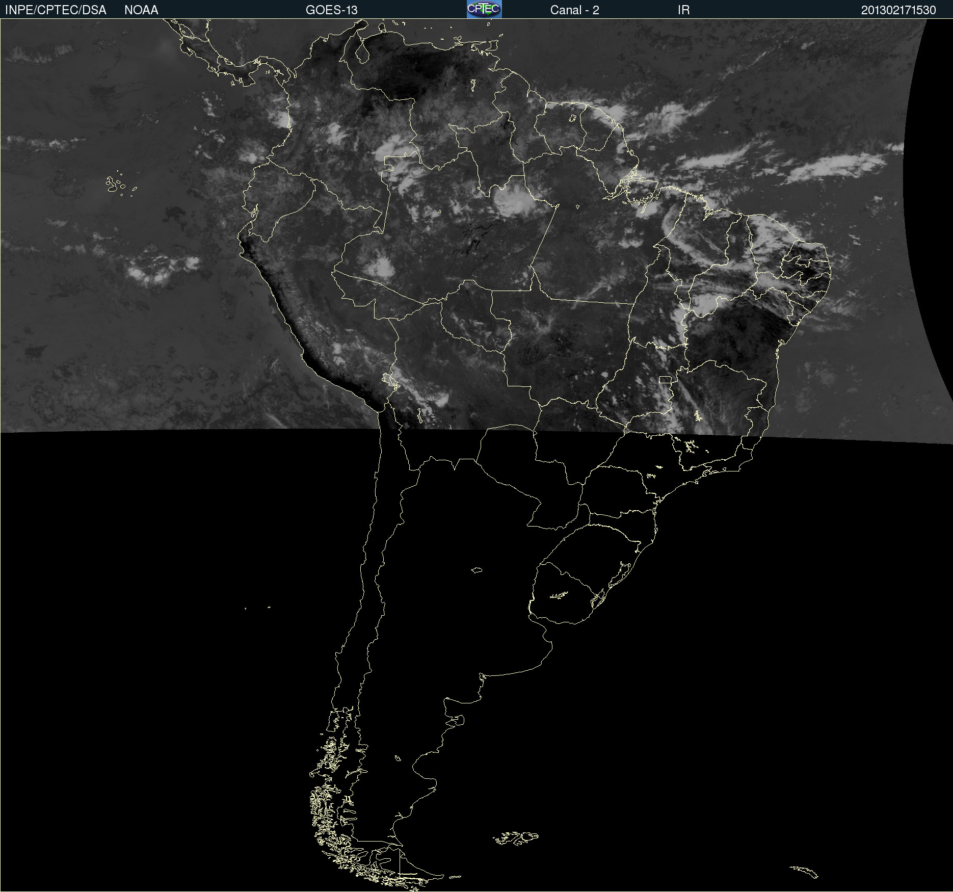Click the IR channel type label
This screenshot has width=953, height=892.
(684, 10)
